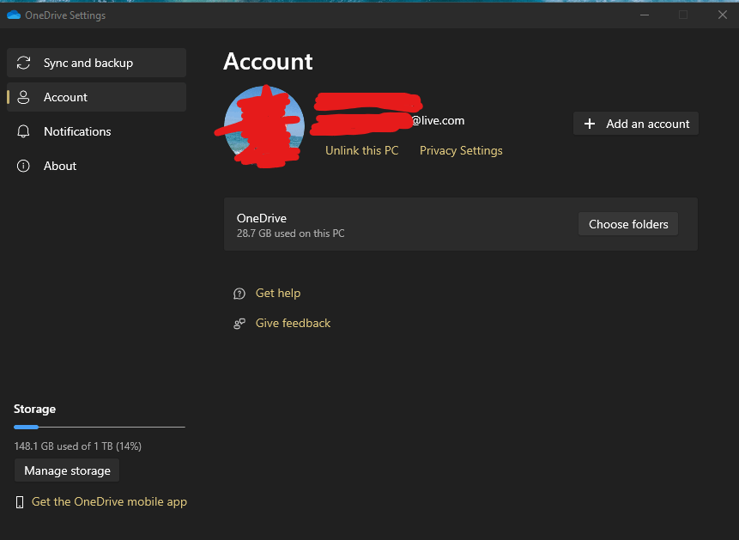Screen dimensions: 739x540
Task: Minimize the OneDrive Settings window
Action: (645, 15)
